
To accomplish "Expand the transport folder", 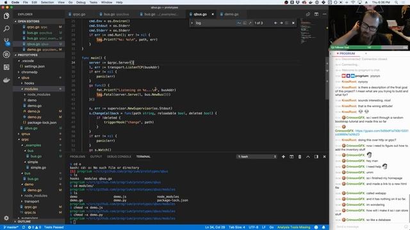I will 31,201.
